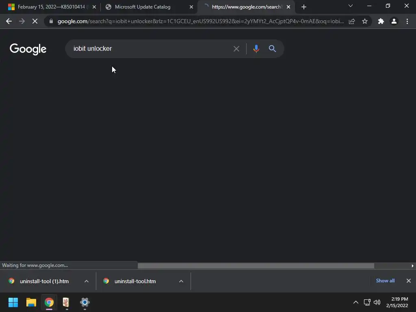416x312 pixels.
Task: Click the magnifier search button
Action: pyautogui.click(x=272, y=49)
